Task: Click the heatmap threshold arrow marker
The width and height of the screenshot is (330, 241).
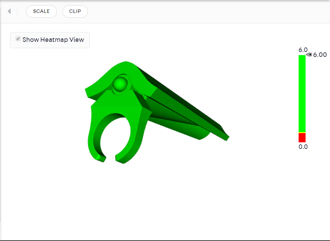Action: tap(309, 55)
